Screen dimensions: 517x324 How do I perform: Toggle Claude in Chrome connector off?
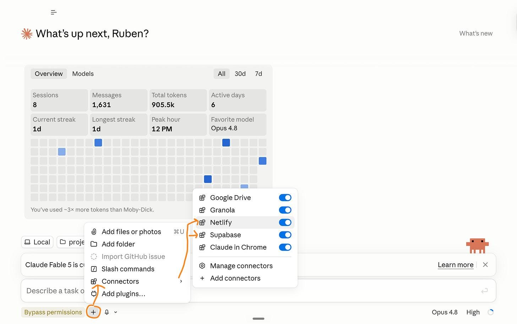pos(285,247)
